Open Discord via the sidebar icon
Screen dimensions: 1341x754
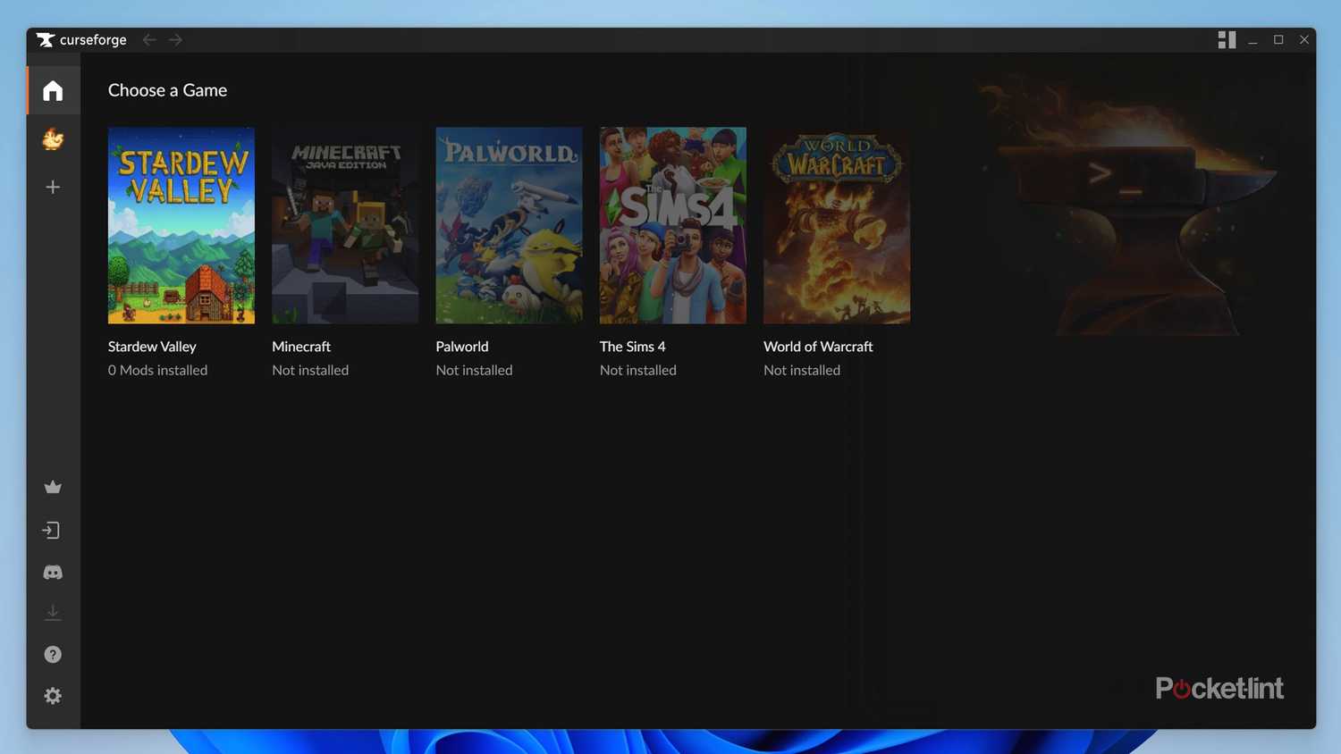[52, 572]
